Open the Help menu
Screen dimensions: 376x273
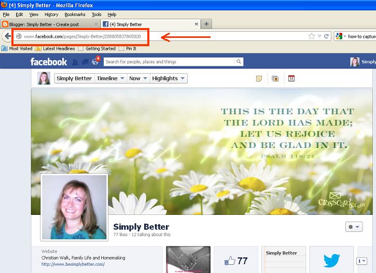112,15
